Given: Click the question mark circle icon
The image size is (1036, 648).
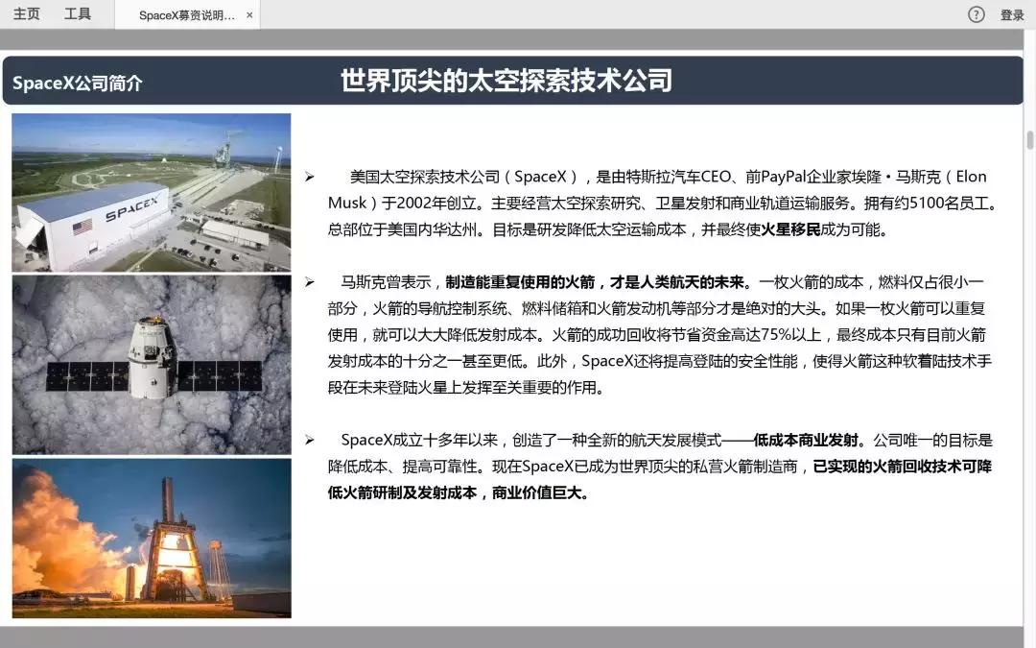Looking at the screenshot, I should (x=976, y=14).
